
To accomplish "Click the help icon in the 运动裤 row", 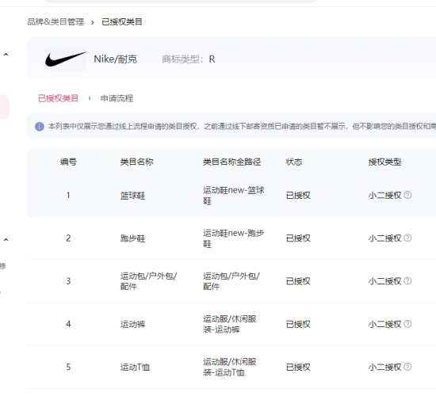I will click(407, 324).
